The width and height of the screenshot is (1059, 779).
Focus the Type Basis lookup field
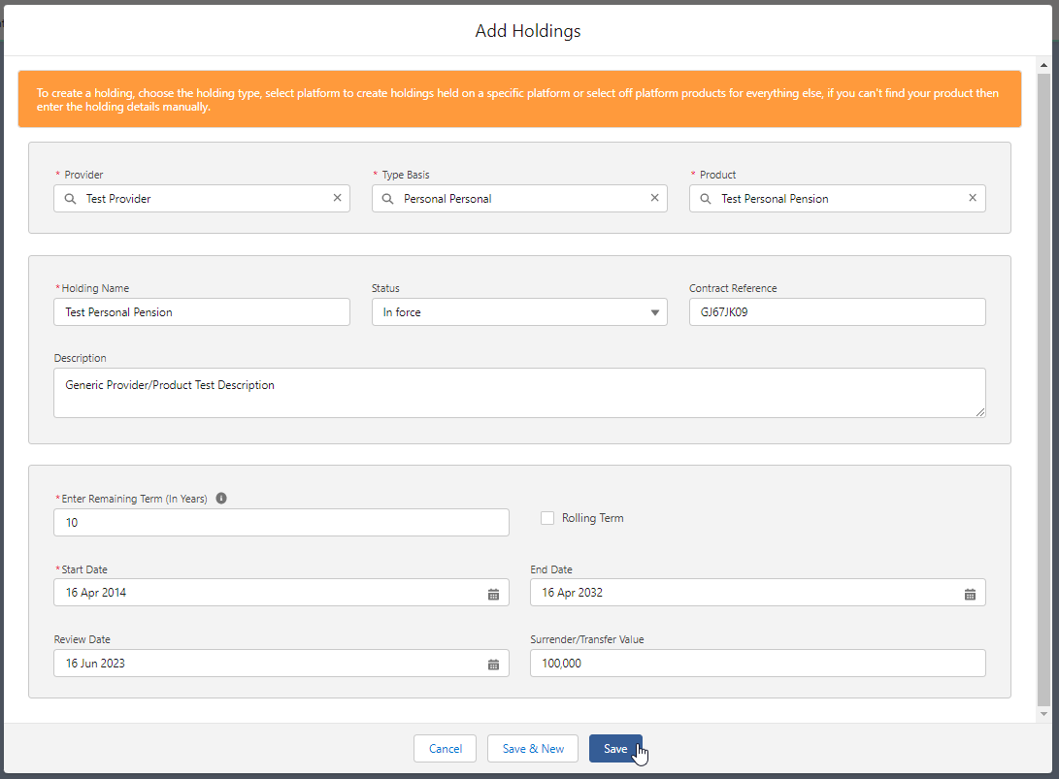tap(519, 199)
